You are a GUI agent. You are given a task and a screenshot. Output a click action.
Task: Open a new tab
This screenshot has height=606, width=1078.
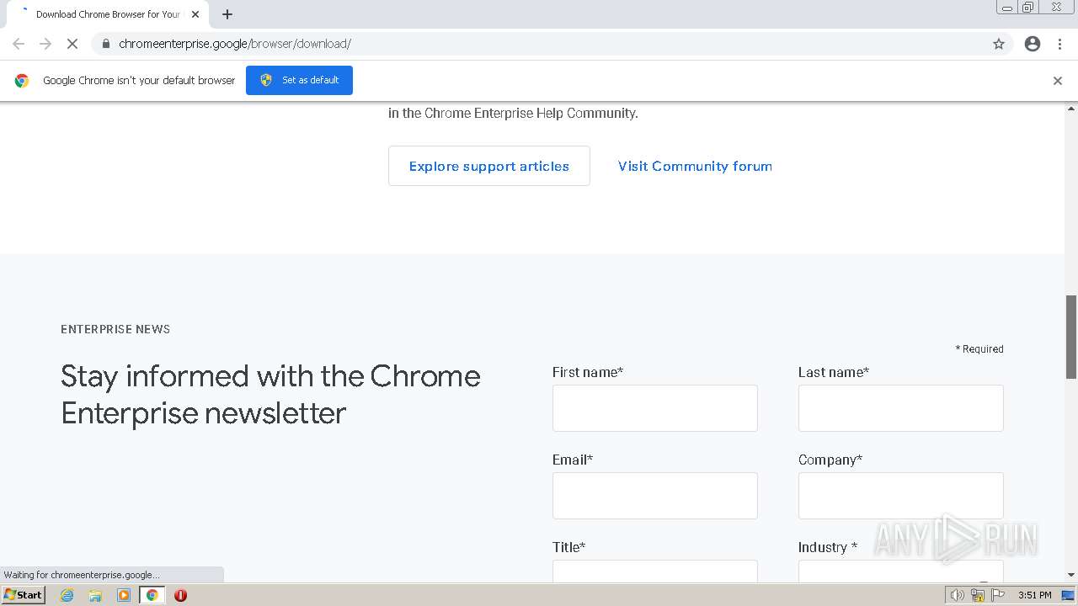tap(227, 14)
